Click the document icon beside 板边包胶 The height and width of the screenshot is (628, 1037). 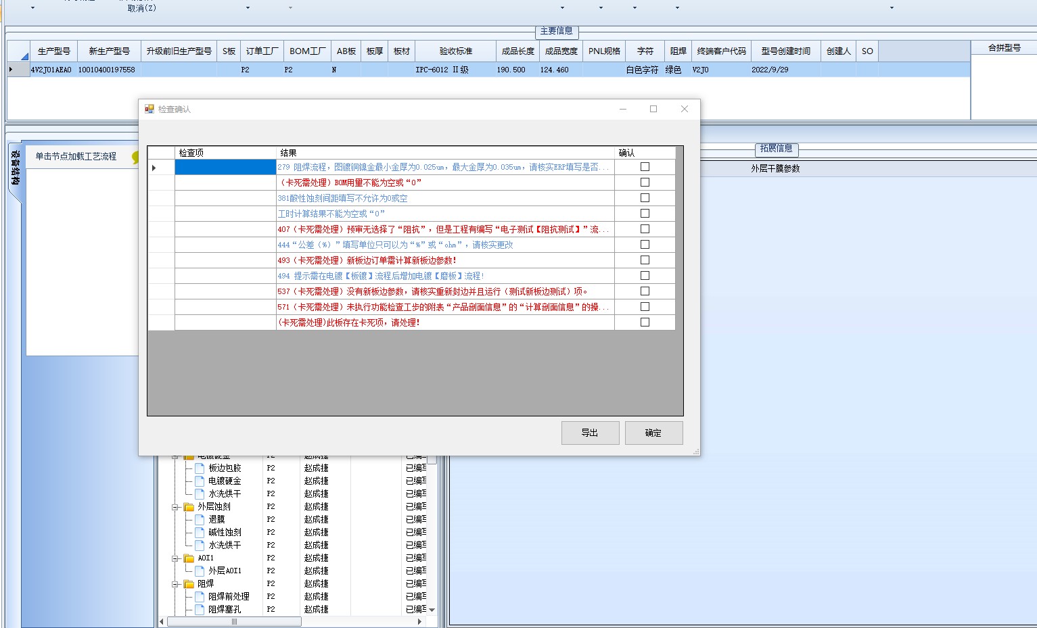tap(200, 468)
